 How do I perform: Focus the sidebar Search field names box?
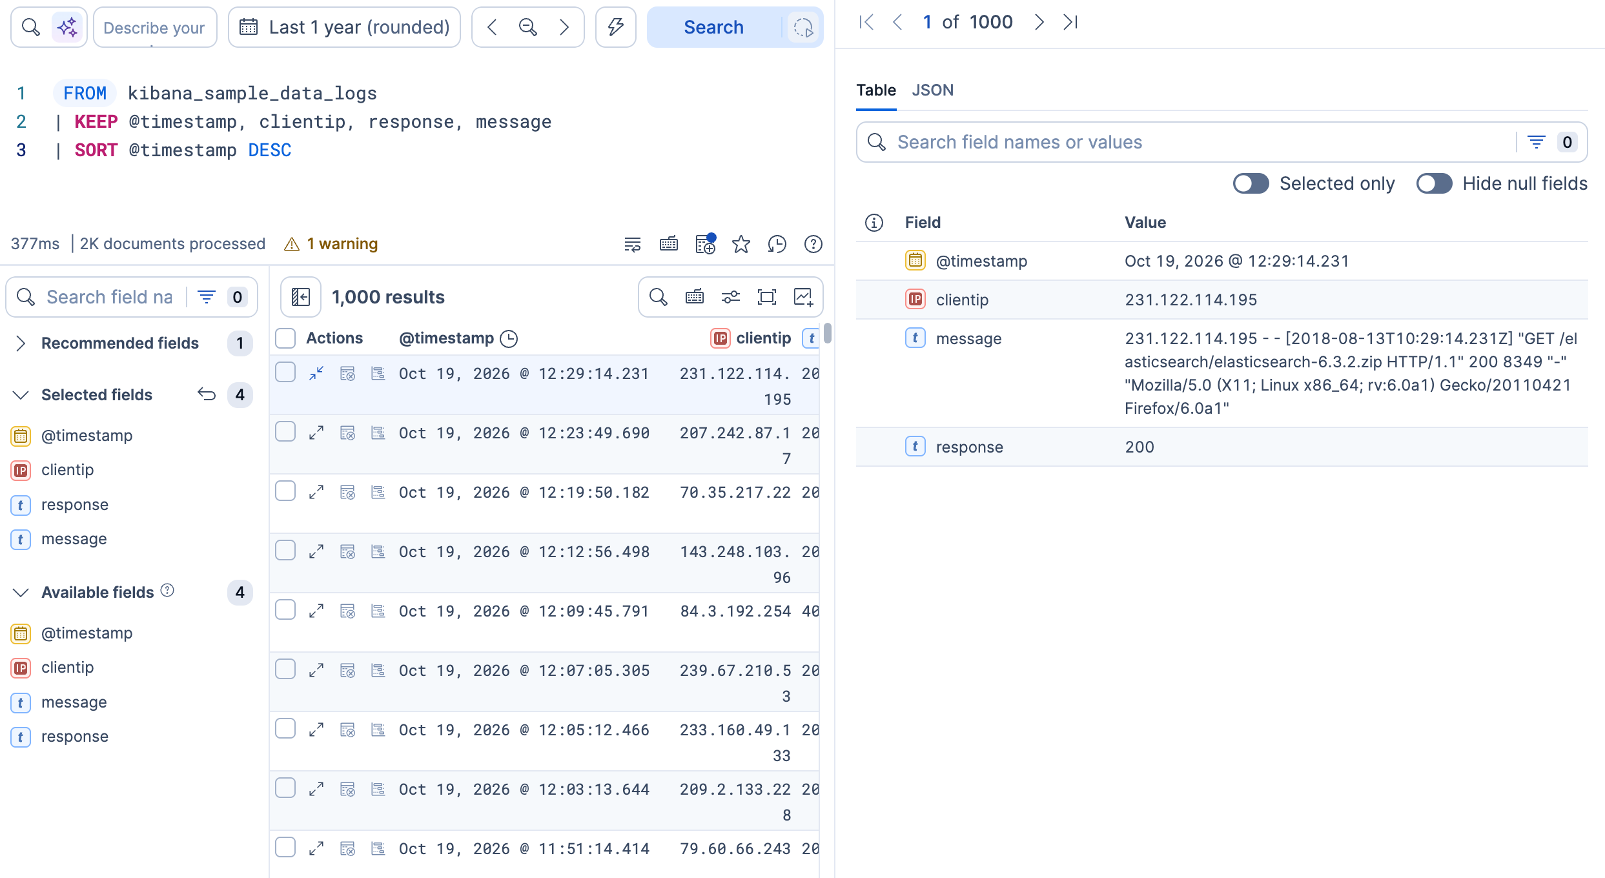(110, 297)
